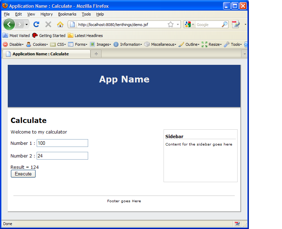Click the search magnifier icon
Viewport: 282px width, 229px height.
[x=225, y=24]
